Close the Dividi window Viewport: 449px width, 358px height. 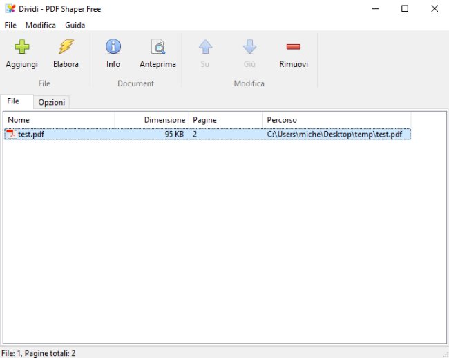coord(434,8)
